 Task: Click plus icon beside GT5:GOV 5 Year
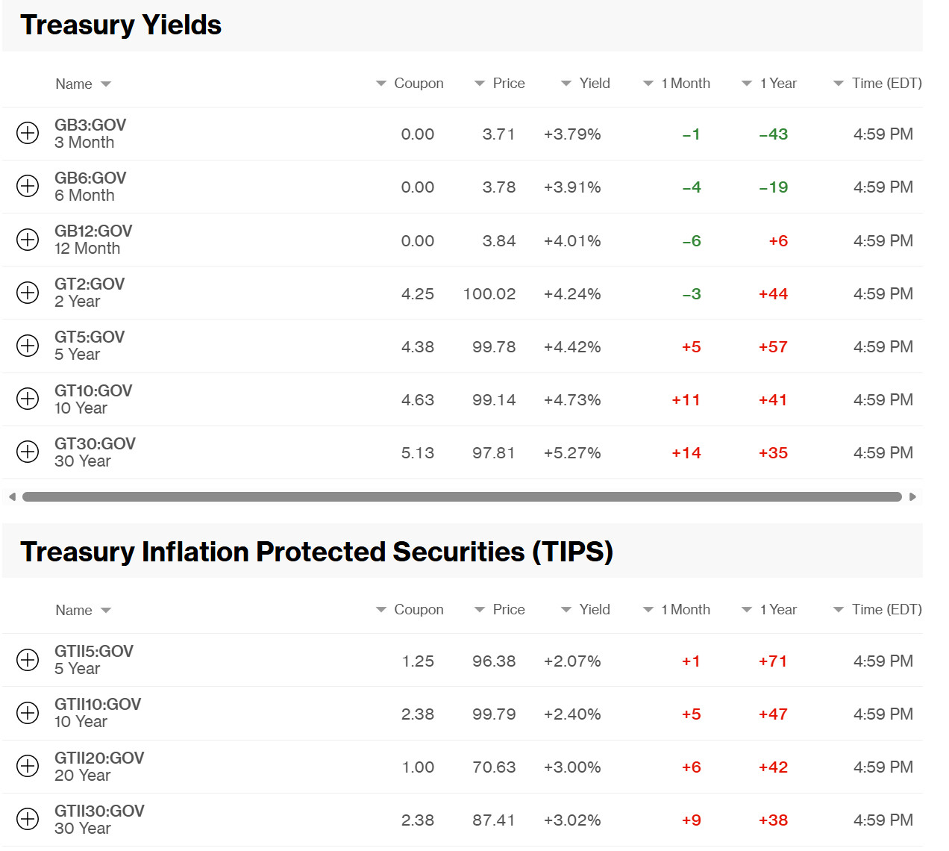(x=28, y=346)
